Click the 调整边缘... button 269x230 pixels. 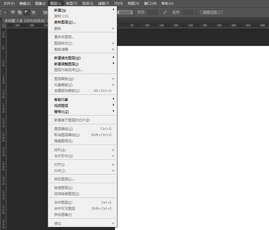(x=211, y=12)
